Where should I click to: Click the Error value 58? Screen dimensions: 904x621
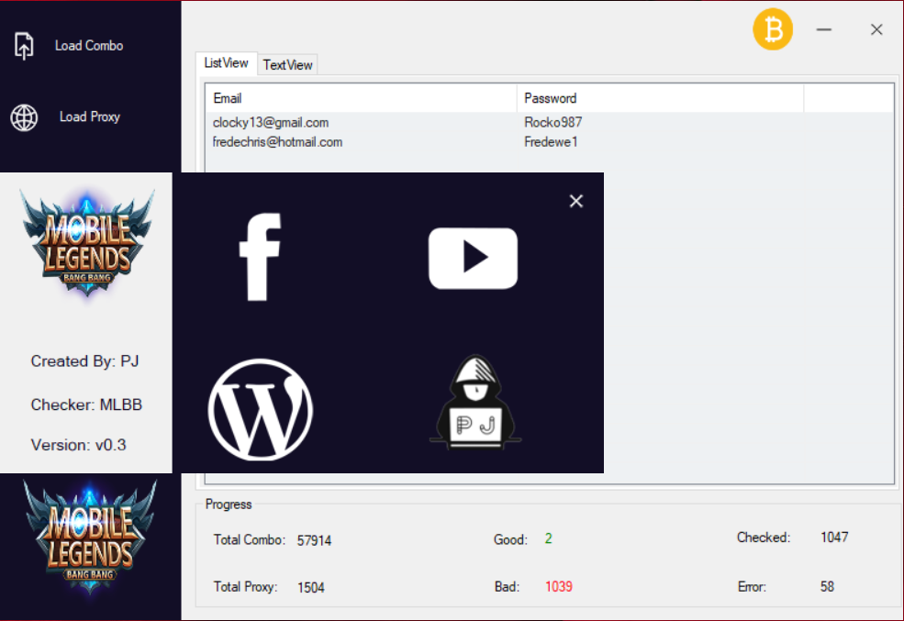827,586
